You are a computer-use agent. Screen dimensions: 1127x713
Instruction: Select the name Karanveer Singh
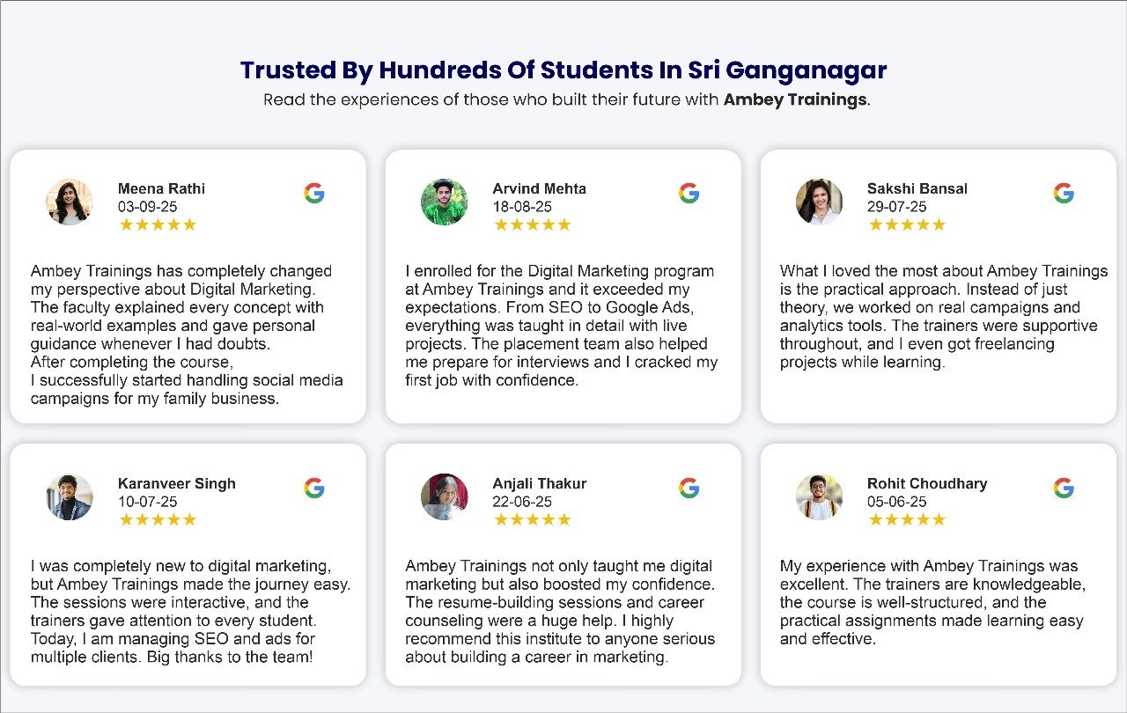176,483
